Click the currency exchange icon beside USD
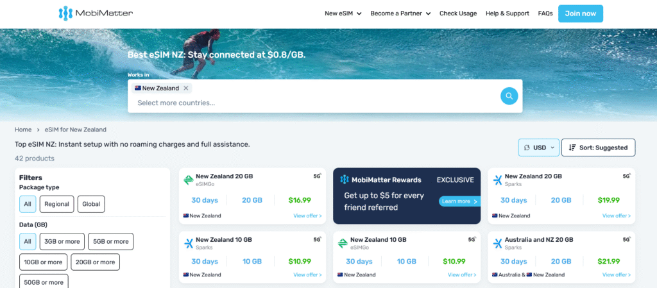Image resolution: width=657 pixels, height=288 pixels. (x=527, y=148)
